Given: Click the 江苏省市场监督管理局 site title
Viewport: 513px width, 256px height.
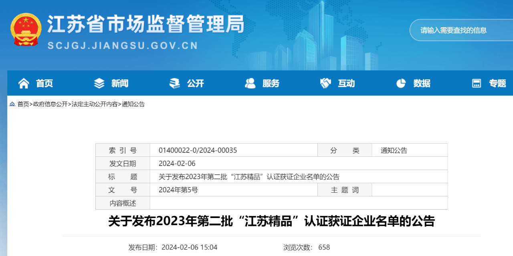Looking at the screenshot, I should [x=146, y=25].
